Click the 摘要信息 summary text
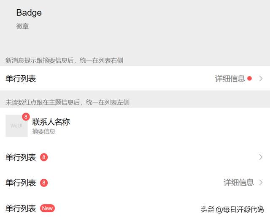270x219 pixels. click(x=44, y=131)
